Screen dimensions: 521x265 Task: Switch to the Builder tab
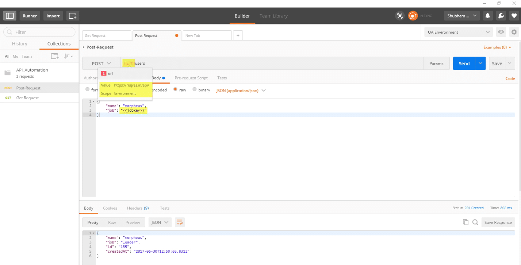pos(242,16)
